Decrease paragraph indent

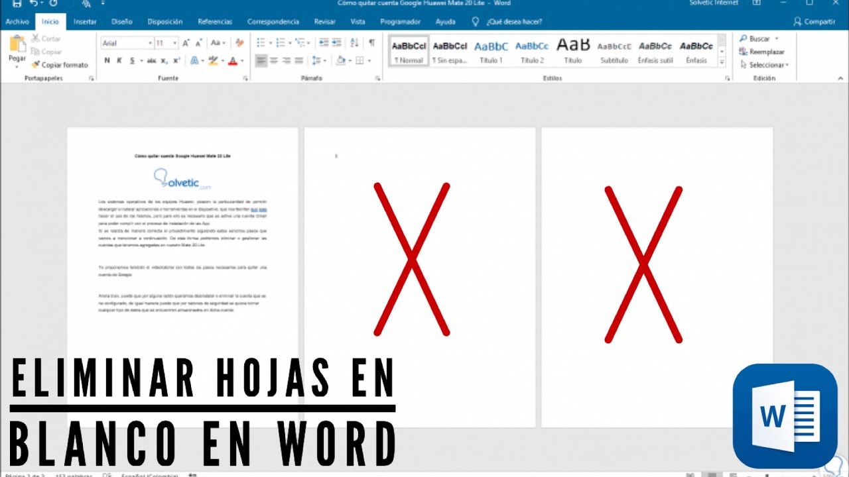pos(324,43)
